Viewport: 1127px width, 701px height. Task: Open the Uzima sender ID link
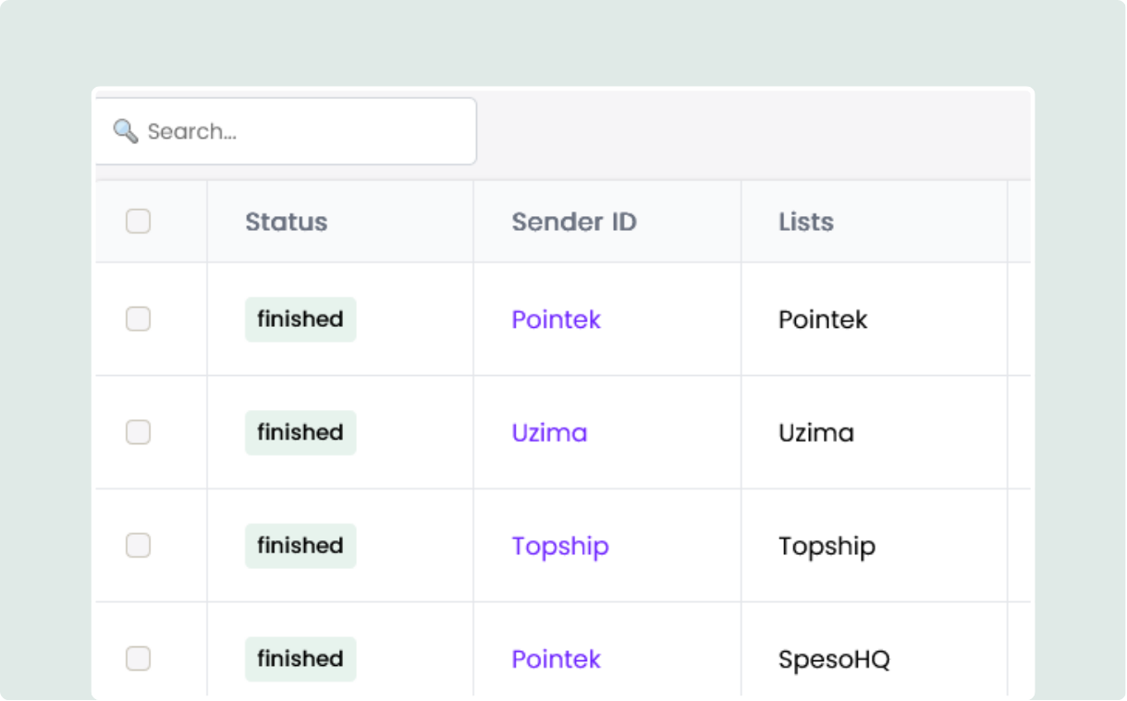point(549,432)
